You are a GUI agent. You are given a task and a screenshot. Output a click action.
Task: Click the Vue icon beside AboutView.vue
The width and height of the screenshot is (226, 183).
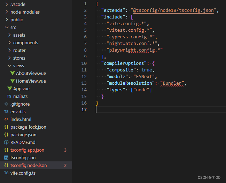(x=13, y=73)
